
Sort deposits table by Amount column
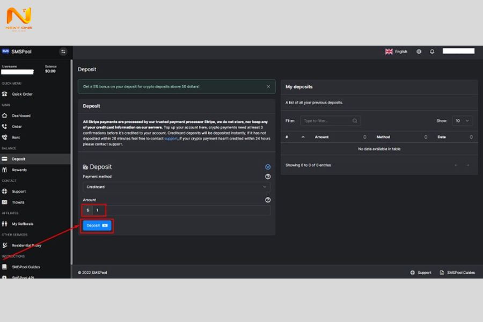[338, 137]
